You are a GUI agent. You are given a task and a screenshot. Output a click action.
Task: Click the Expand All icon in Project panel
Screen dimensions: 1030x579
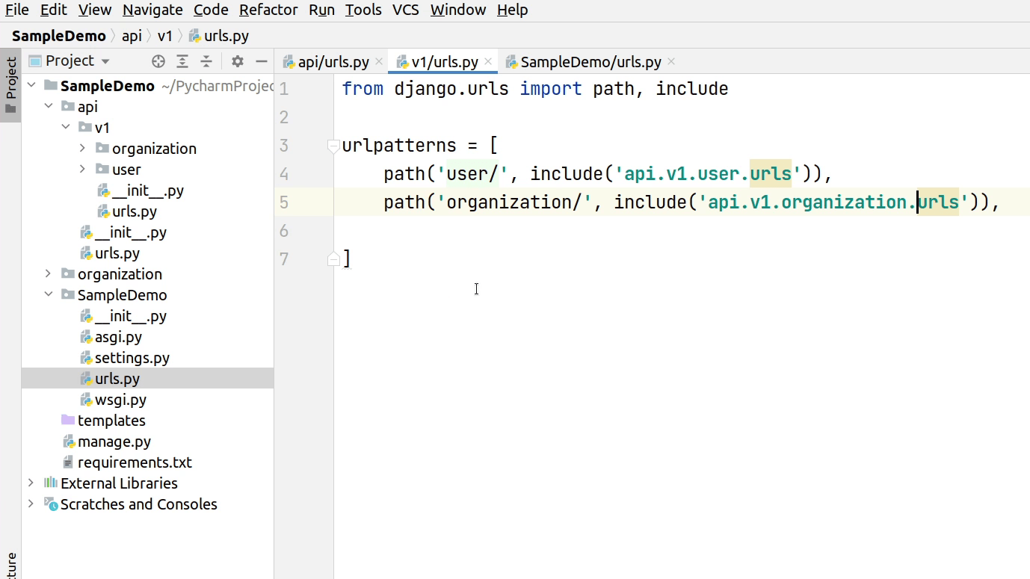tap(182, 61)
